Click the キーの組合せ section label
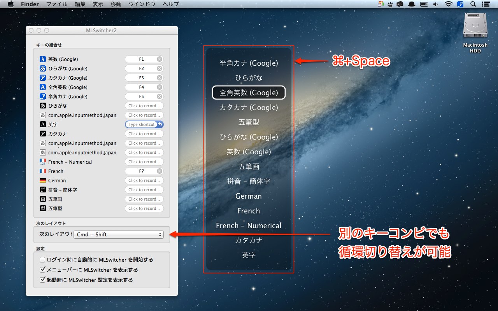 click(x=49, y=45)
